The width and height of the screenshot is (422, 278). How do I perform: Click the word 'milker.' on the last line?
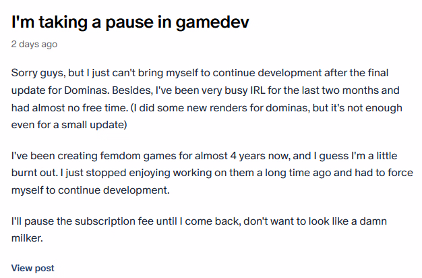(27, 238)
